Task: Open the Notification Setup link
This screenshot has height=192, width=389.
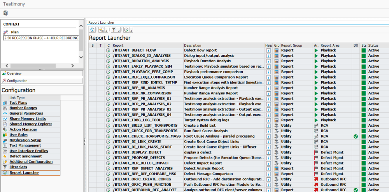Action: 25,140
